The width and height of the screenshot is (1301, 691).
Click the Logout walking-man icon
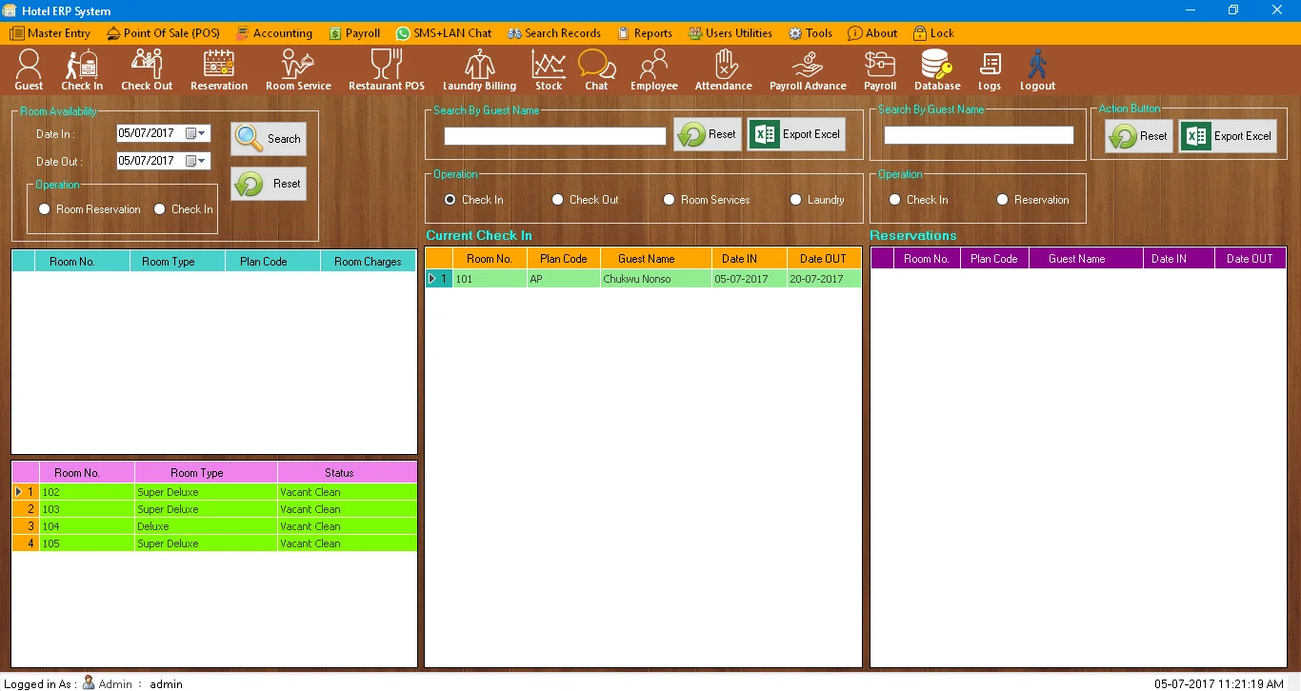click(1037, 70)
